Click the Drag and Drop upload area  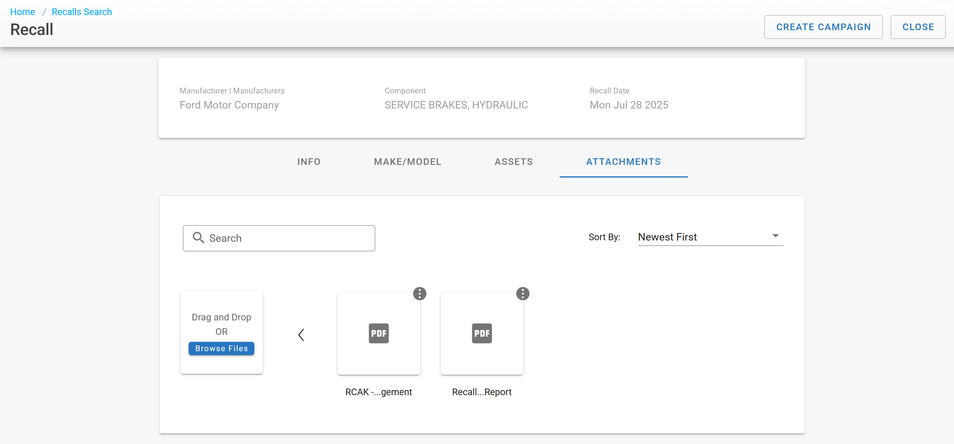221,317
